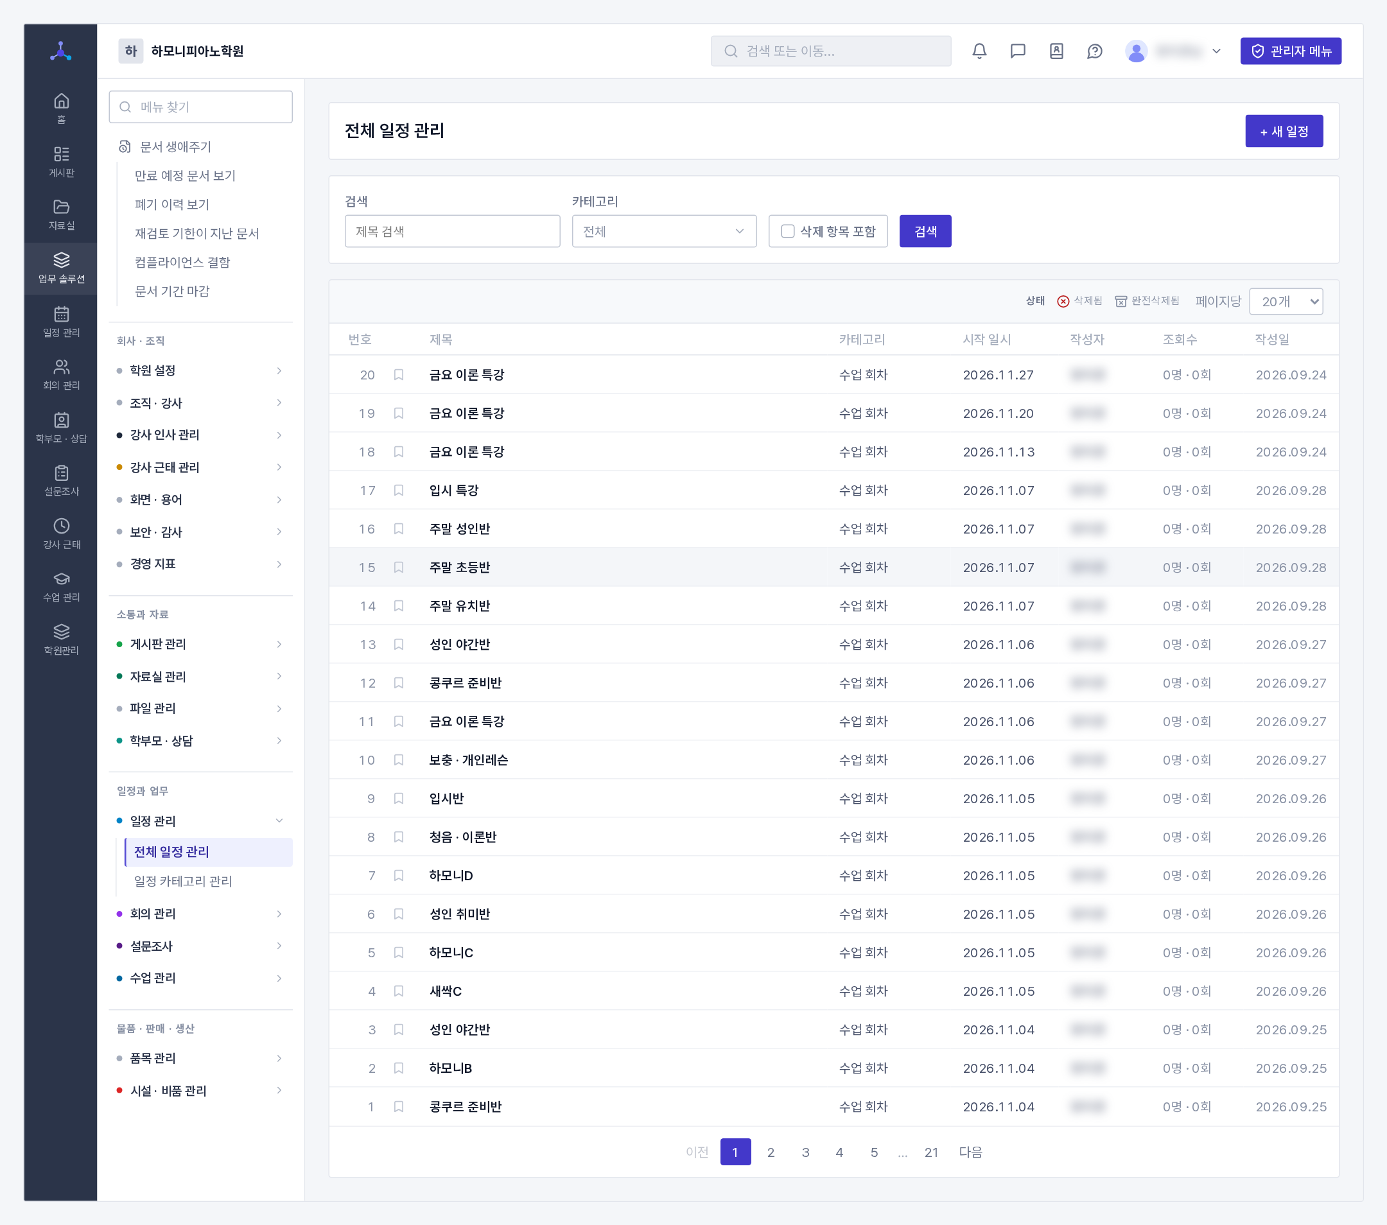Open 게시판 in the left rail
The image size is (1387, 1225).
(x=61, y=161)
